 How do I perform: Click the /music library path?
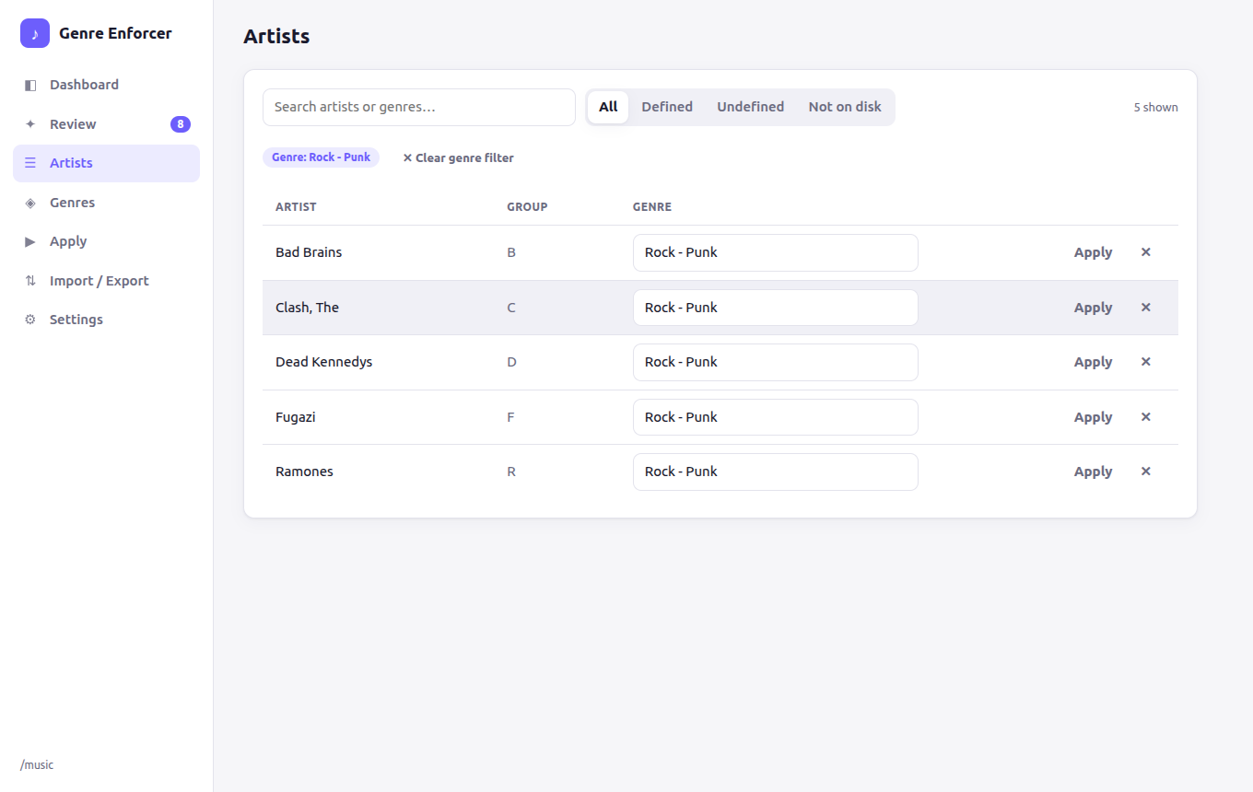click(37, 765)
